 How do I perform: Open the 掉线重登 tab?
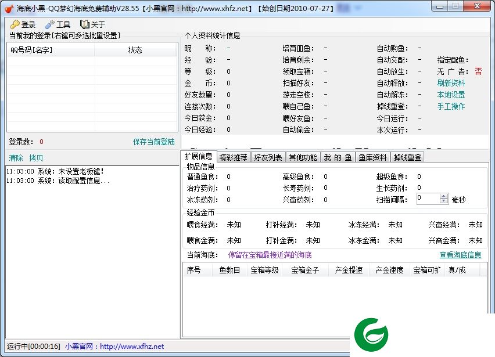point(407,157)
